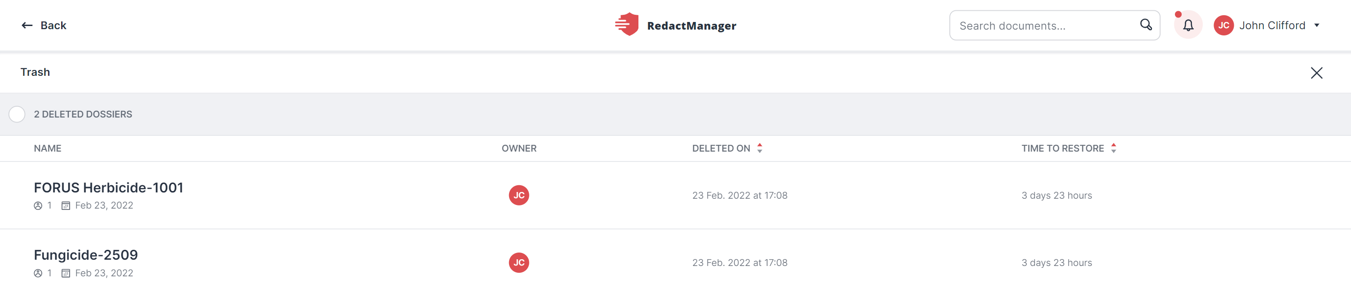Viewport: 1351px width, 292px height.
Task: Click the Name column header
Action: pyautogui.click(x=48, y=148)
